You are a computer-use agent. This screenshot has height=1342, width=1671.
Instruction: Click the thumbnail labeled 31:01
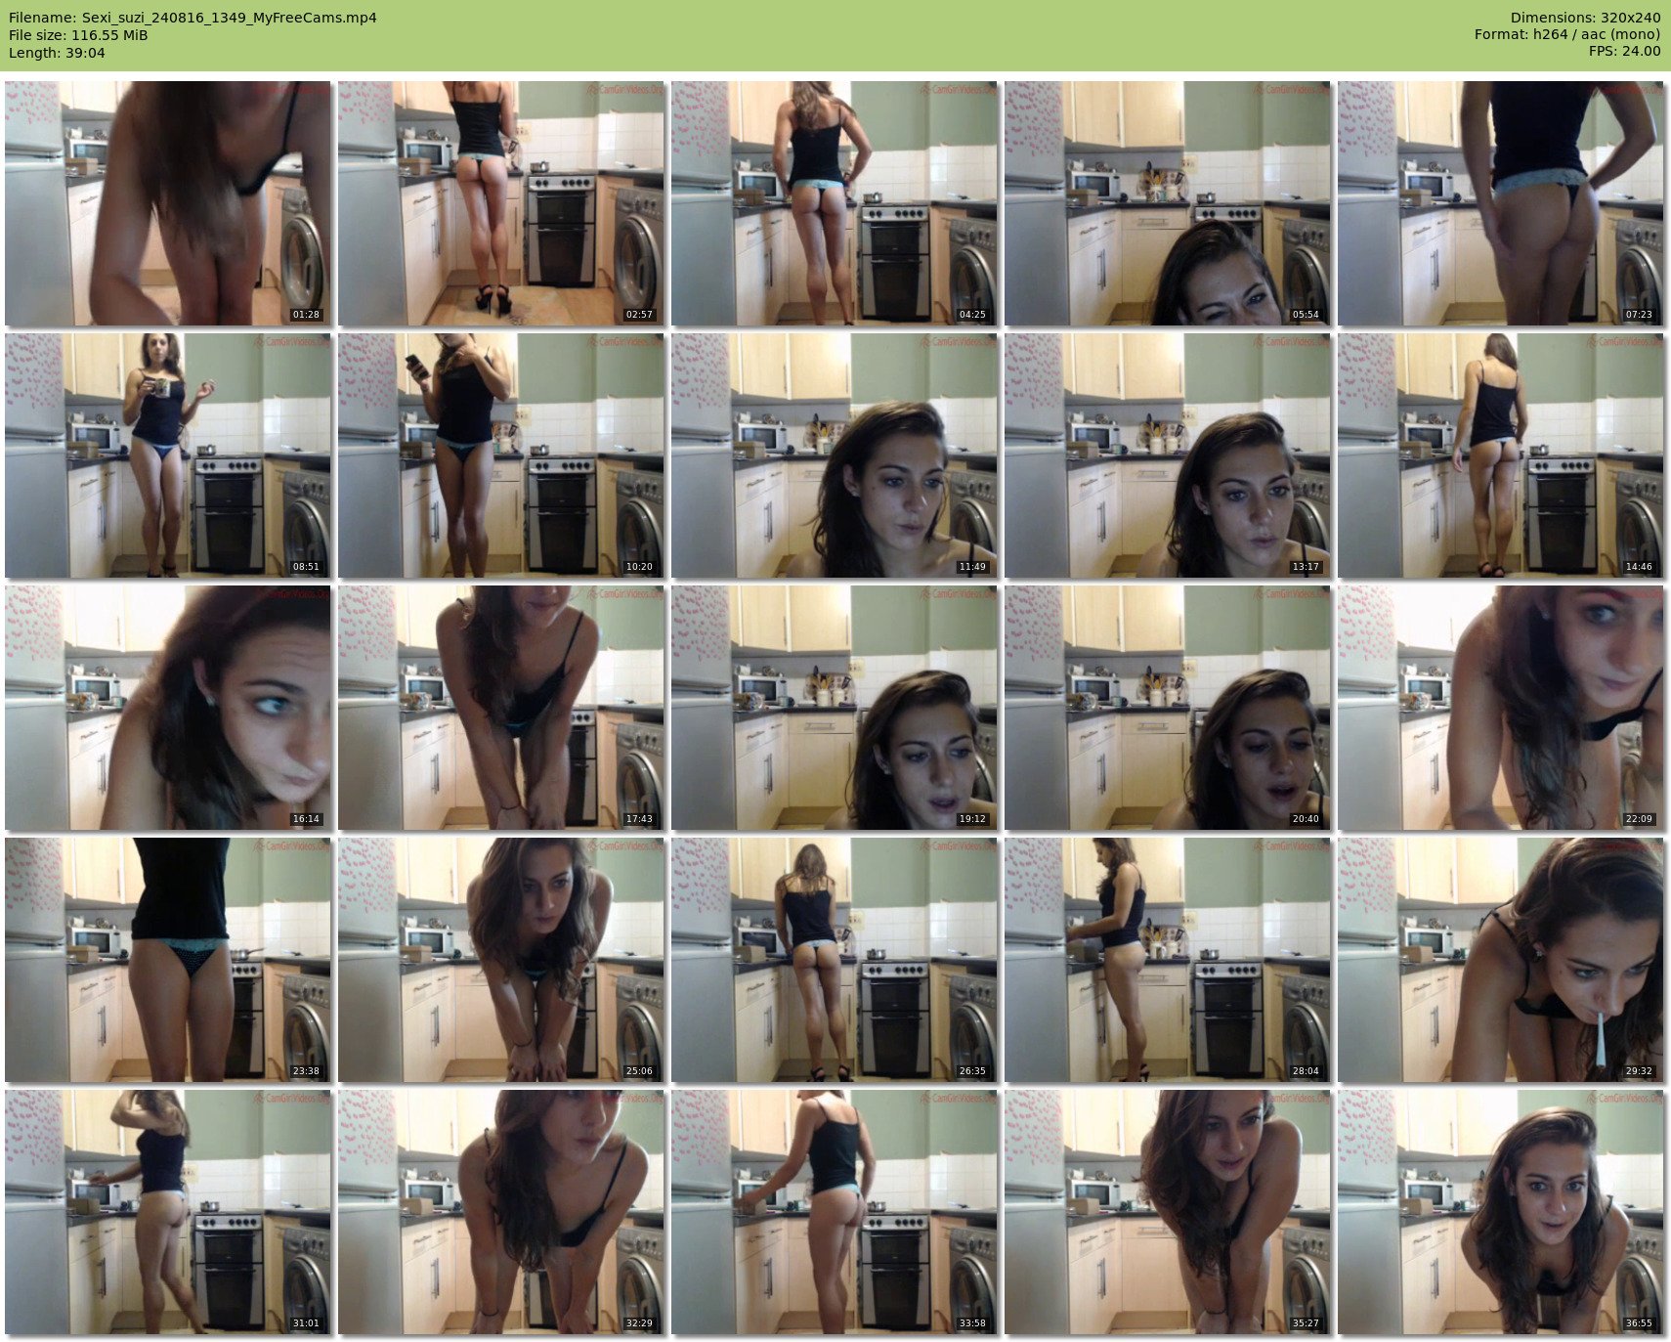click(168, 1212)
